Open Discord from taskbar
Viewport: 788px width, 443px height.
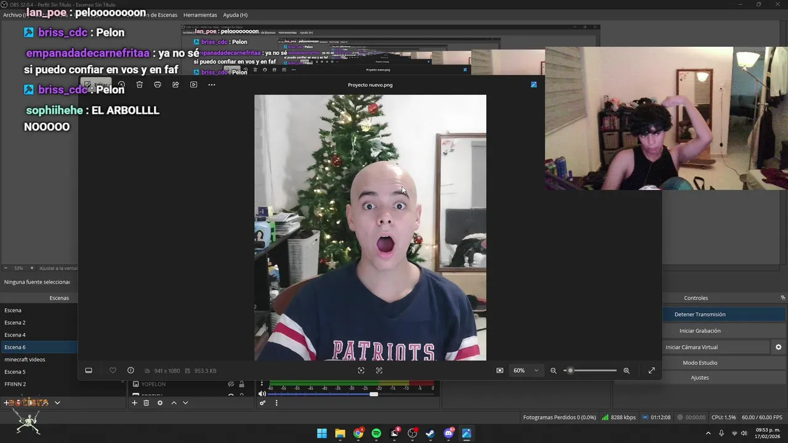click(448, 433)
